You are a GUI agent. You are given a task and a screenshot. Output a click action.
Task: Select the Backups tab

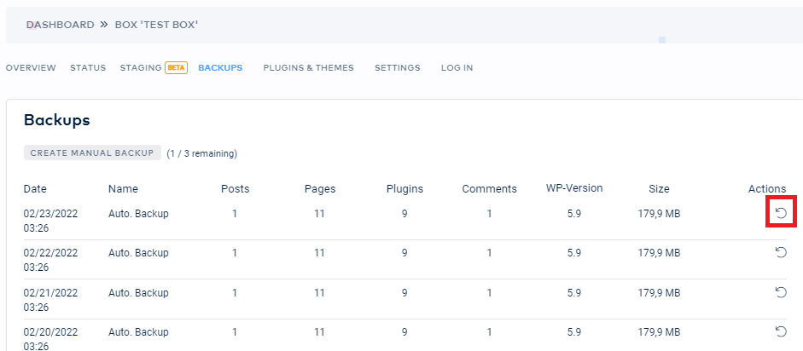(220, 67)
